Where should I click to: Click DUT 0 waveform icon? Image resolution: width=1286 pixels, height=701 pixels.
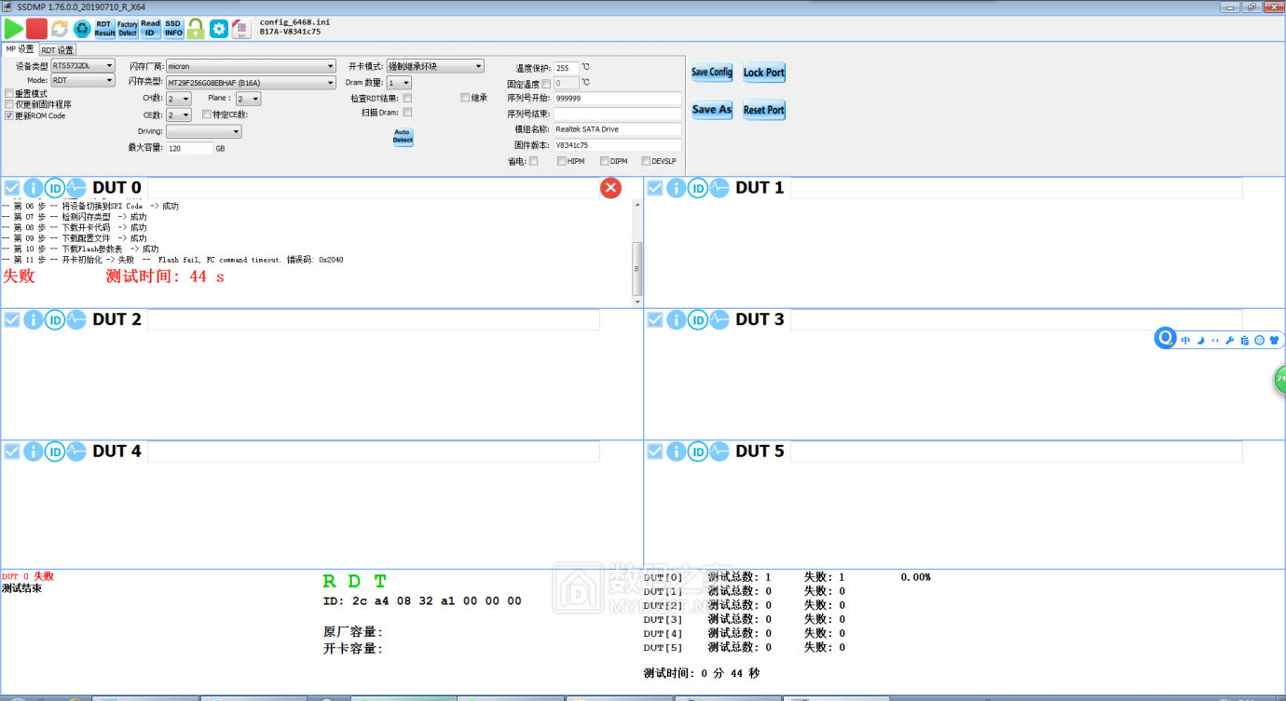point(76,188)
